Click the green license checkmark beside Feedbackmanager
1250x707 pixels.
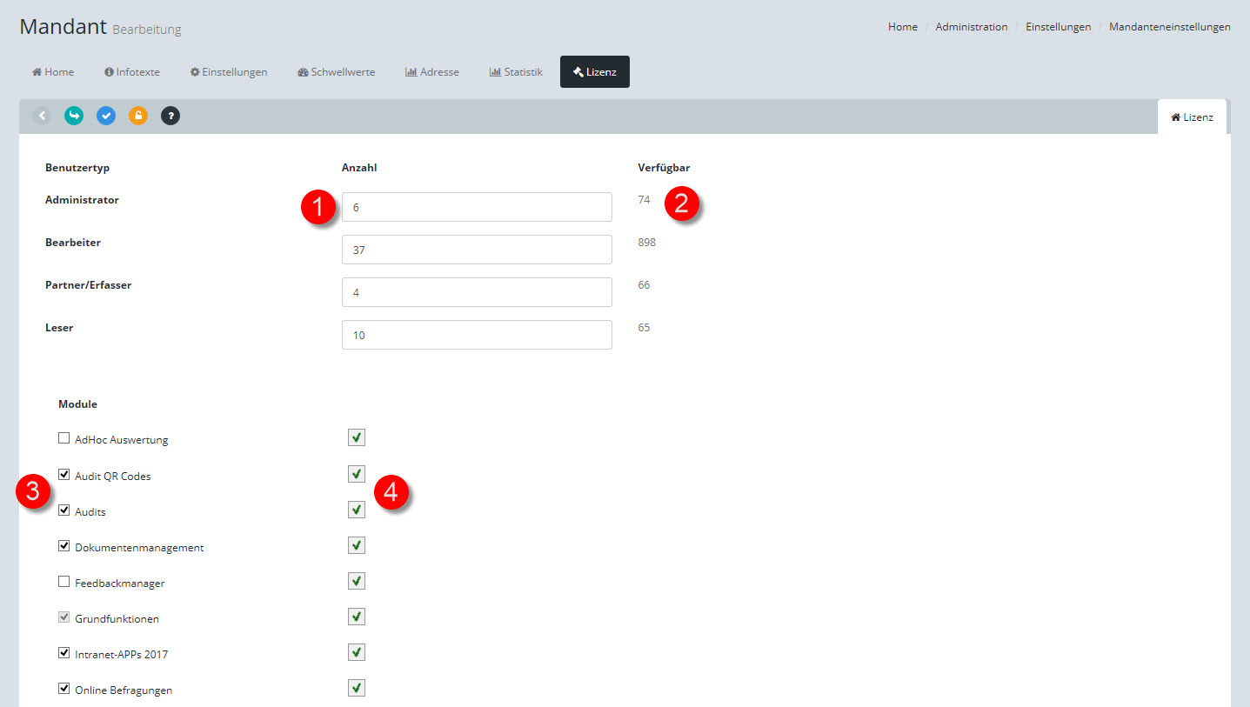pyautogui.click(x=356, y=581)
